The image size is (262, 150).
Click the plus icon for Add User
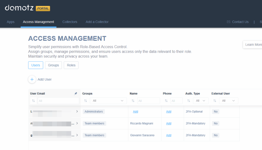[32, 79]
